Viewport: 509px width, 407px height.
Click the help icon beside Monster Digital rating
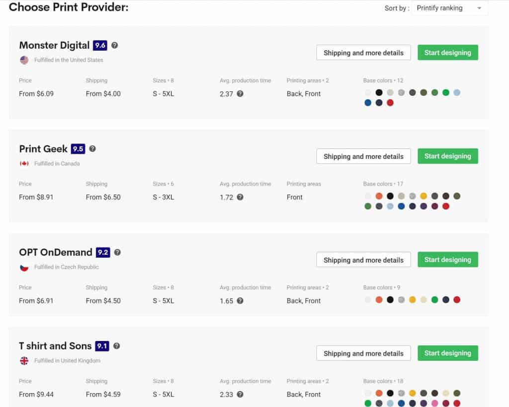click(x=115, y=45)
